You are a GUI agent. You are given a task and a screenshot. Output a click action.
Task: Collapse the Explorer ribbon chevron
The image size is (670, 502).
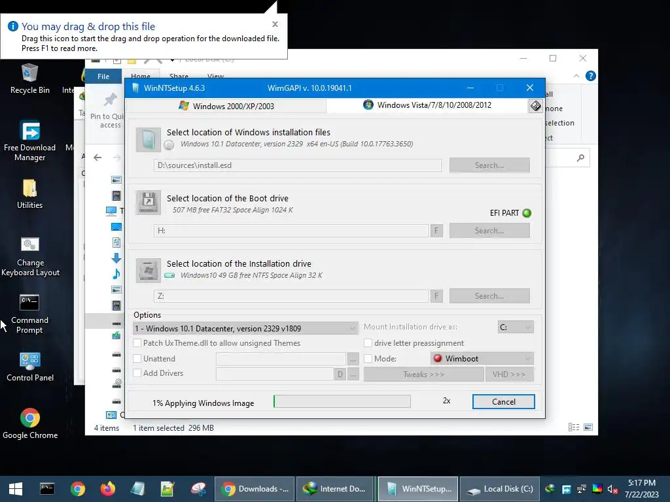pyautogui.click(x=576, y=76)
